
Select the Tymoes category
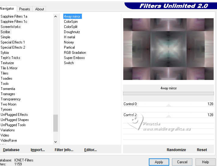[6, 109]
